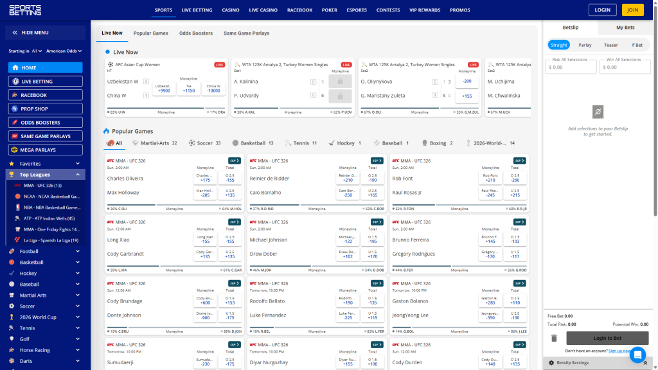Click the Odds Boosters rocket icon

[16, 122]
